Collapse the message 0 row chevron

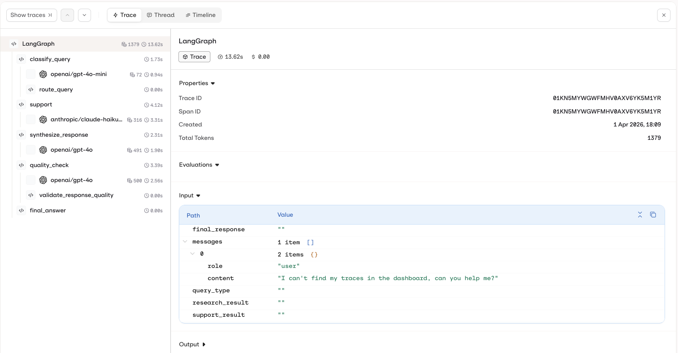point(192,254)
